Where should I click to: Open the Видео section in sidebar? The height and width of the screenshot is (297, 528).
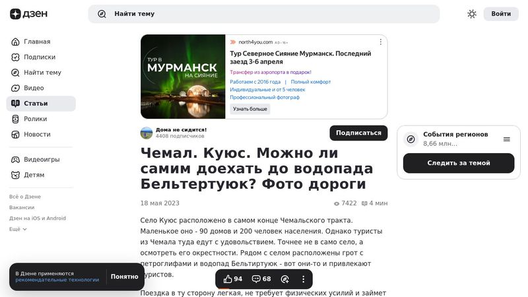click(34, 88)
